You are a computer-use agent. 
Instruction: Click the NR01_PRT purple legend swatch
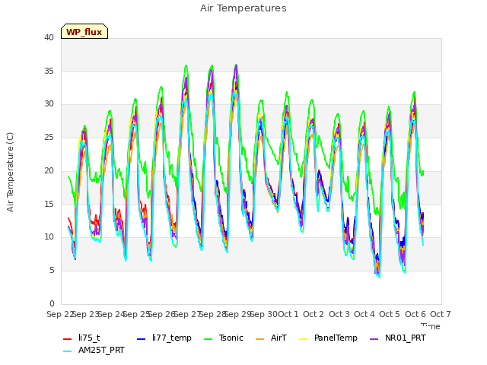pyautogui.click(x=374, y=339)
